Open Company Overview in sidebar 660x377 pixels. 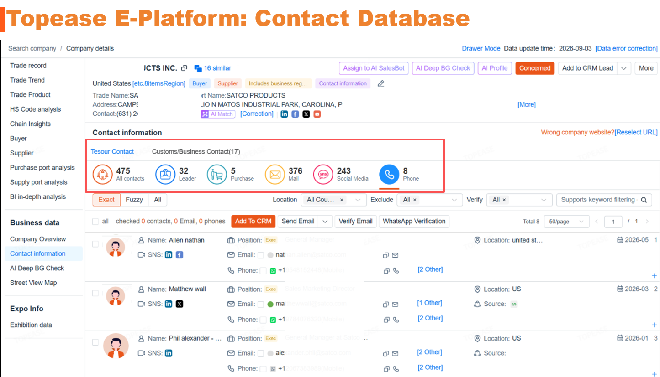[38, 239]
